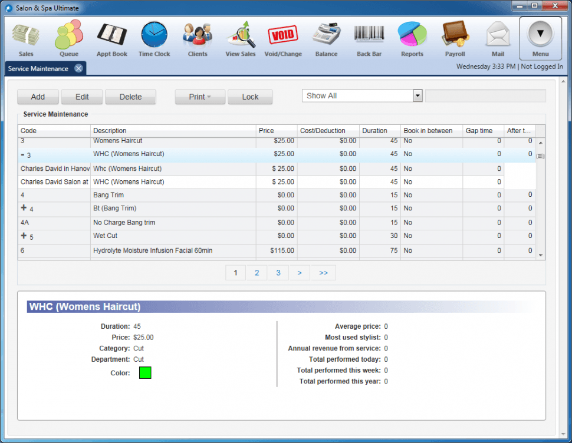Image resolution: width=572 pixels, height=443 pixels.
Task: Expand the Show All filter dropdown
Action: [x=418, y=96]
